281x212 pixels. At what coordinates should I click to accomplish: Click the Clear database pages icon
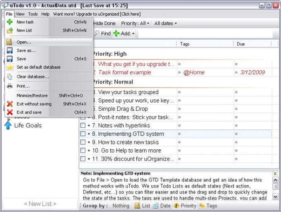point(10,77)
